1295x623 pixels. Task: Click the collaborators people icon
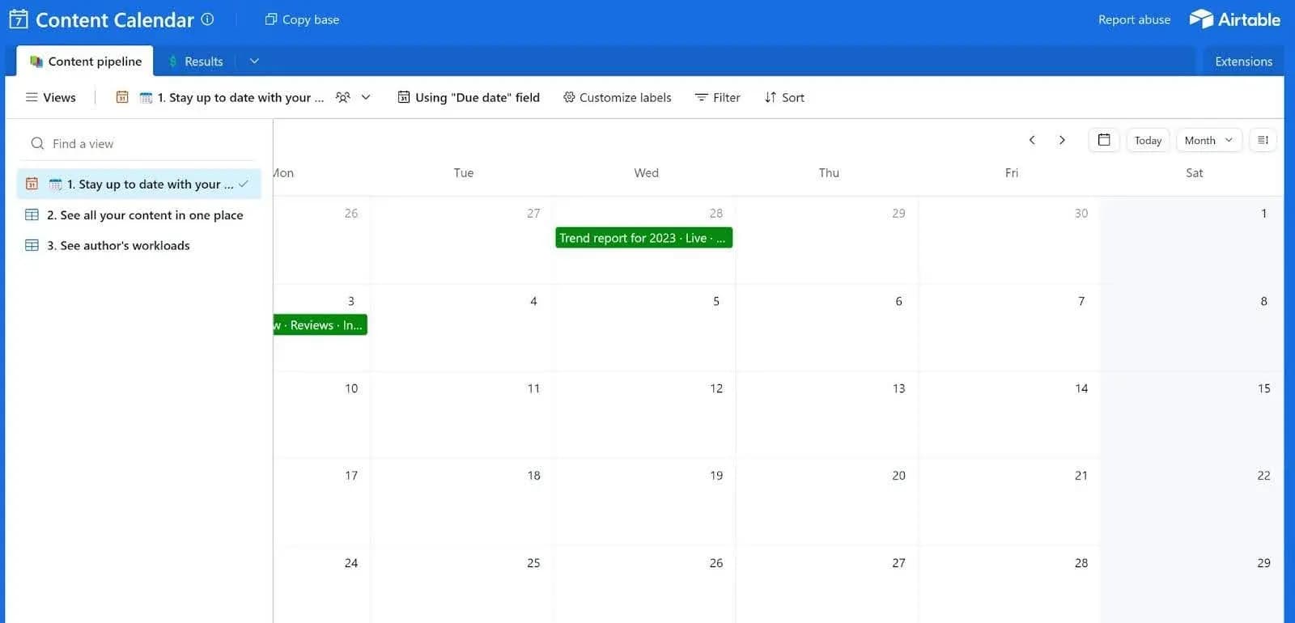click(x=343, y=97)
